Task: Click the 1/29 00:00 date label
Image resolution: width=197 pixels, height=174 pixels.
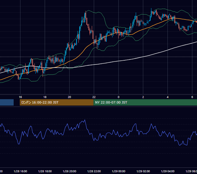Action: [118, 171]
